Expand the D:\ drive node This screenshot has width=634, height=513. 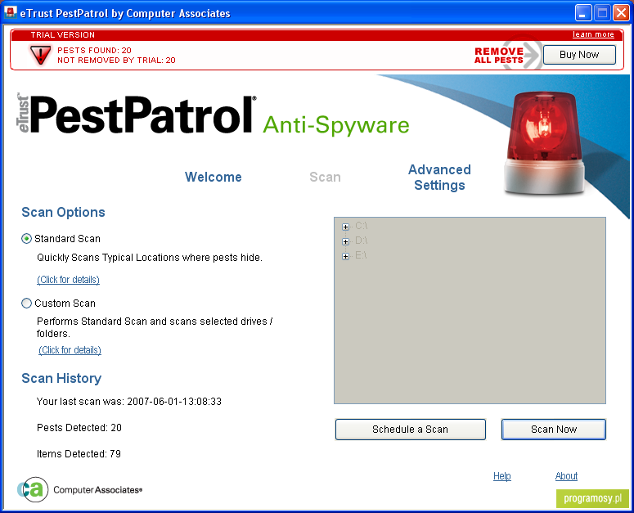pyautogui.click(x=345, y=241)
